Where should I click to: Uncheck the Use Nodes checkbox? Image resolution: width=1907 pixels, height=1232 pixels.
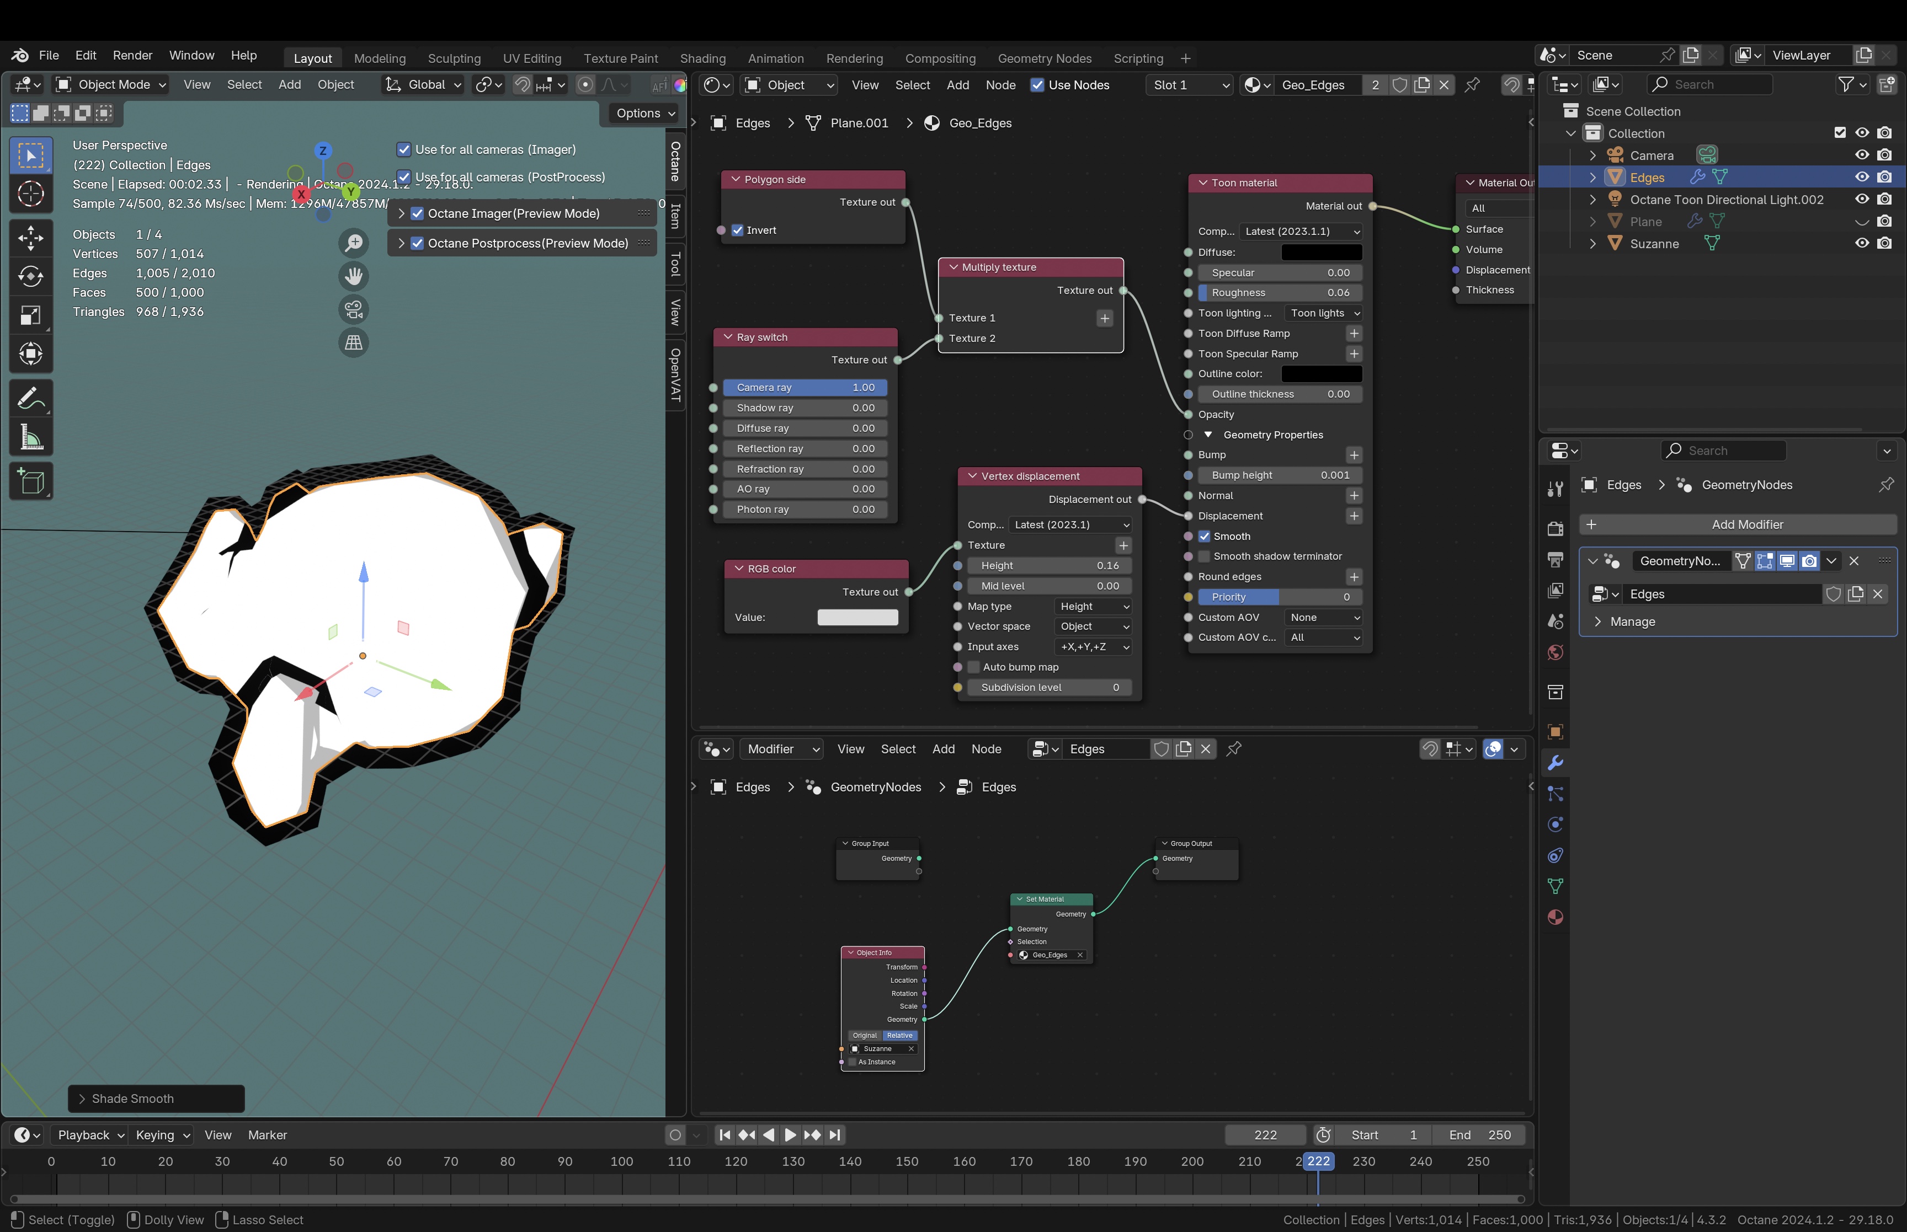tap(1037, 85)
